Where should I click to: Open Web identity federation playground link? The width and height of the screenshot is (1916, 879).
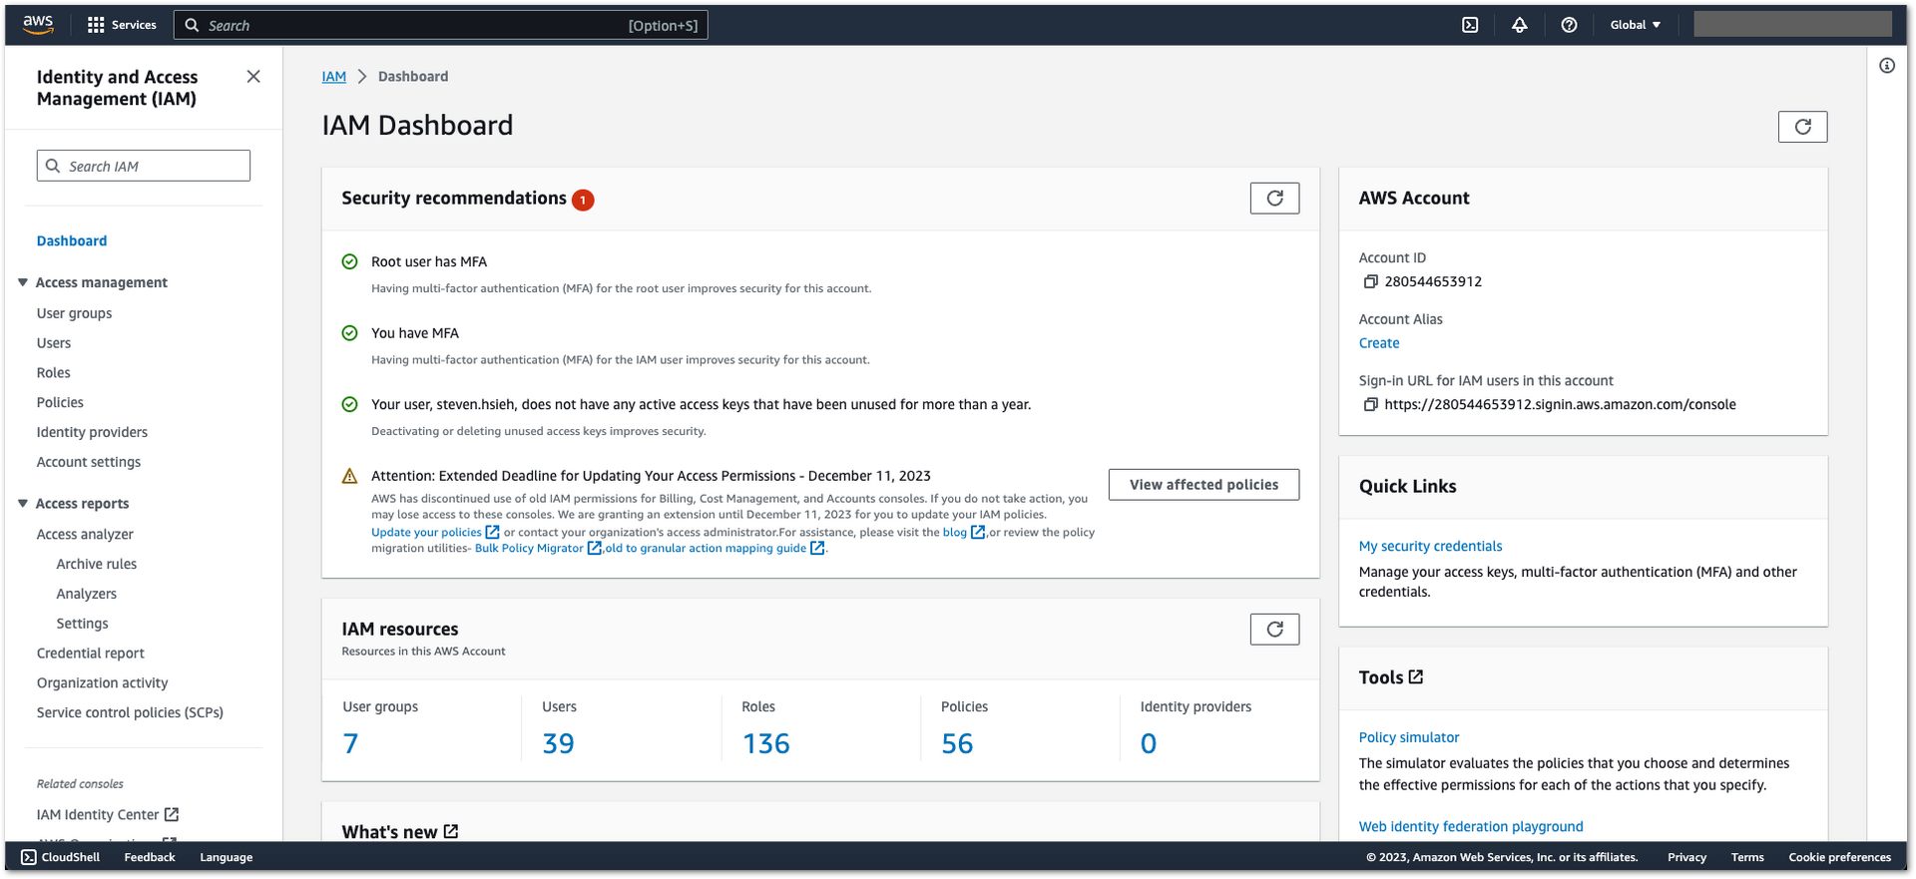point(1471,826)
